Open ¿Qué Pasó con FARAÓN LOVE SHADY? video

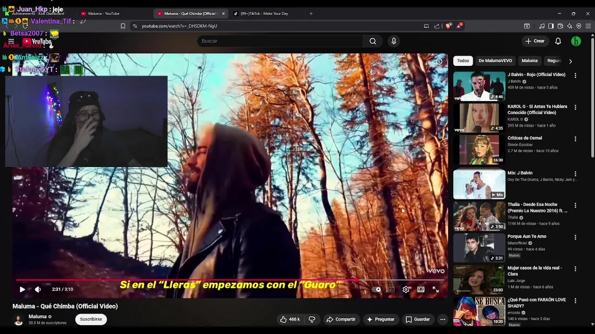point(536,303)
